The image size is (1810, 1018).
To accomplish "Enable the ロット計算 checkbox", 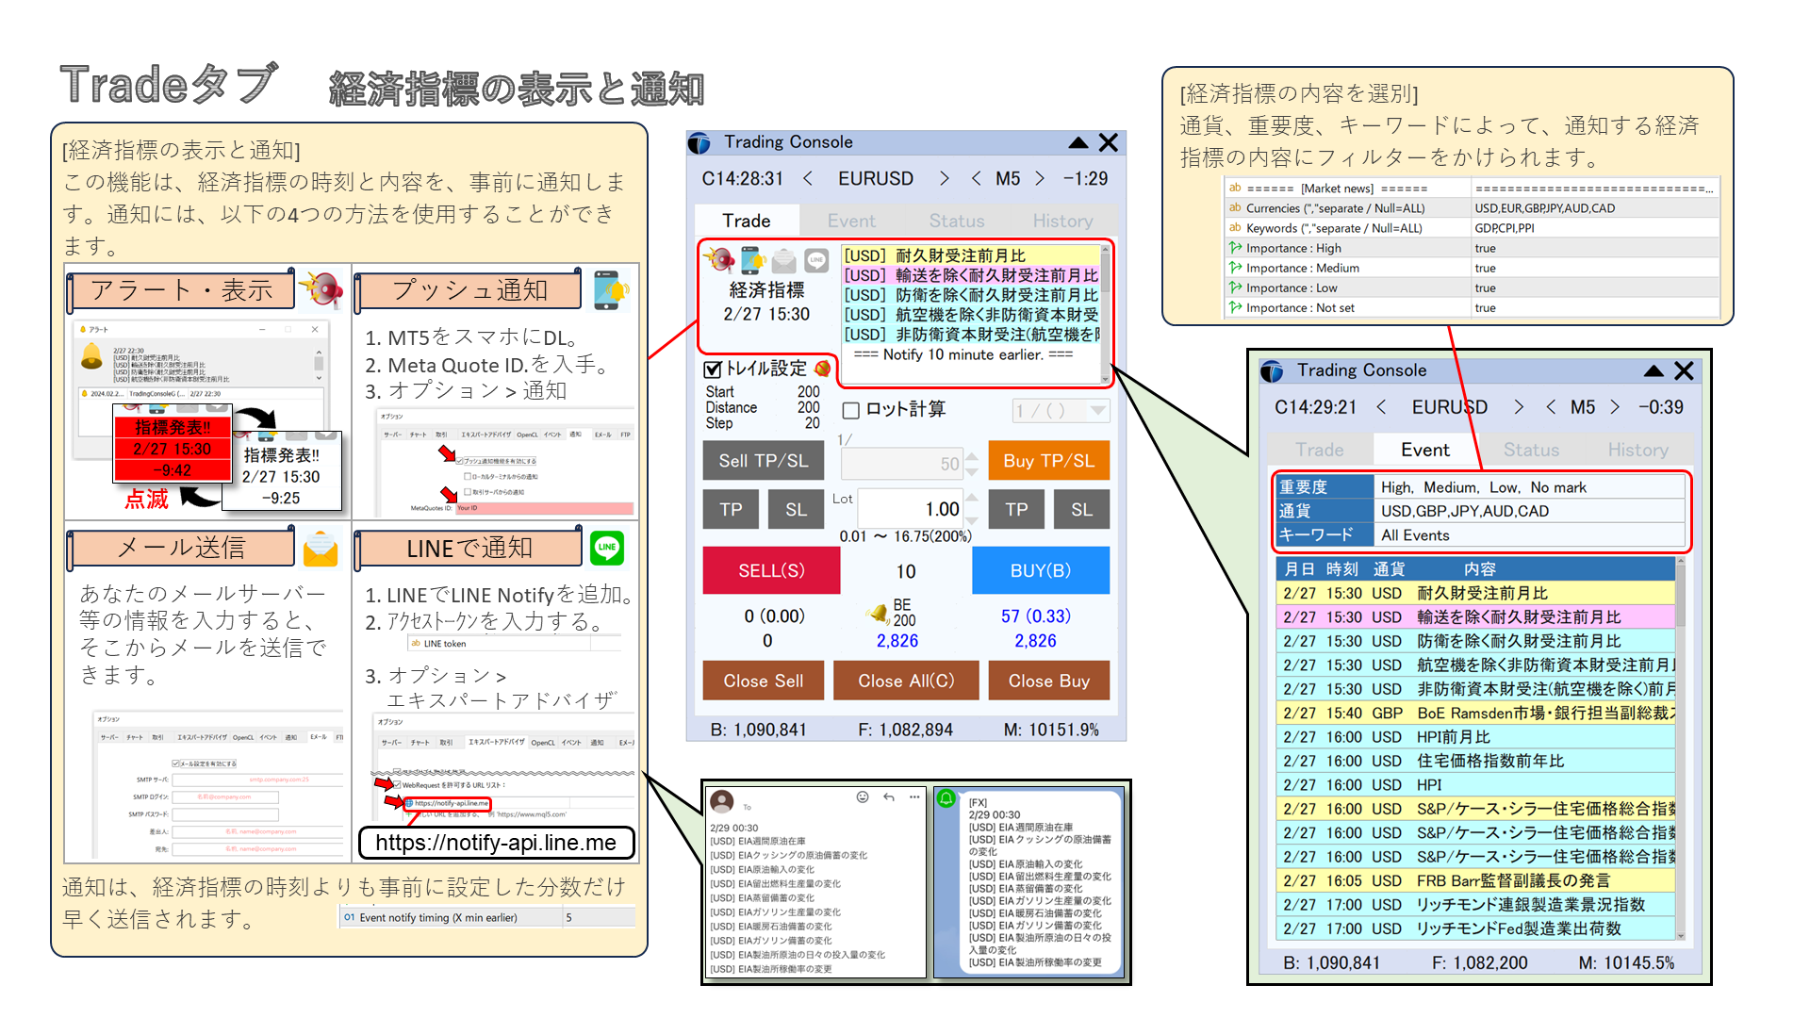I will 851,410.
